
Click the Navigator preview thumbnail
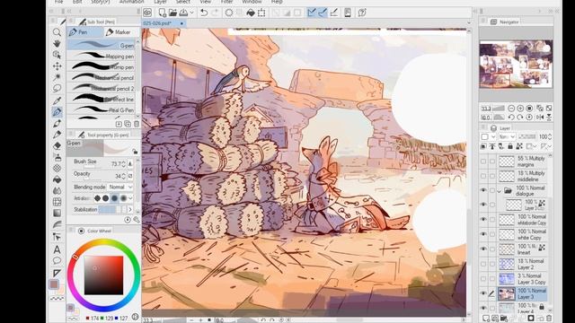516,64
